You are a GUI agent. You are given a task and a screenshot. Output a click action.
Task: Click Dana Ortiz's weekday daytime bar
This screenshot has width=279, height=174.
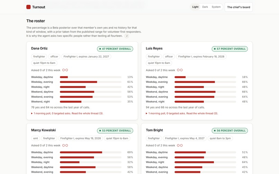91,77
